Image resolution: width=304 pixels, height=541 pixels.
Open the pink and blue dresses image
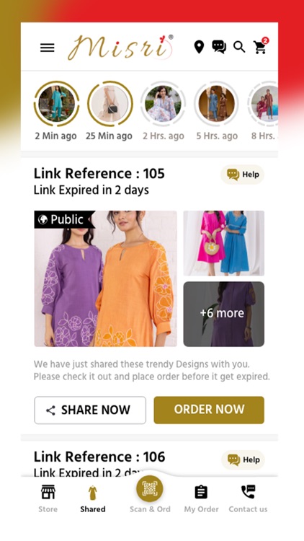click(x=224, y=243)
